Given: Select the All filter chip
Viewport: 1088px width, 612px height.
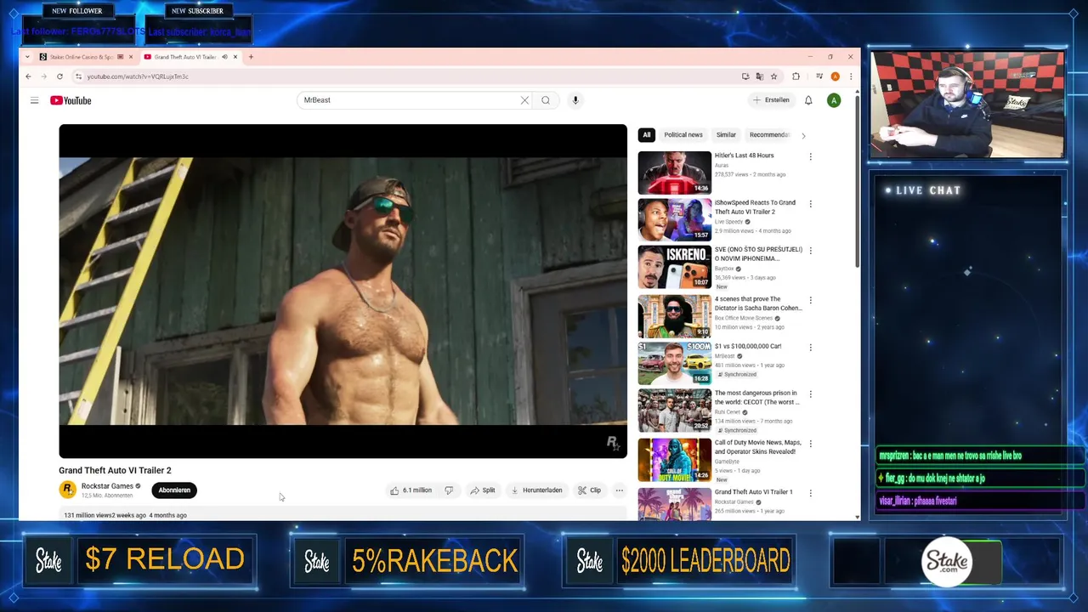Looking at the screenshot, I should (x=647, y=135).
